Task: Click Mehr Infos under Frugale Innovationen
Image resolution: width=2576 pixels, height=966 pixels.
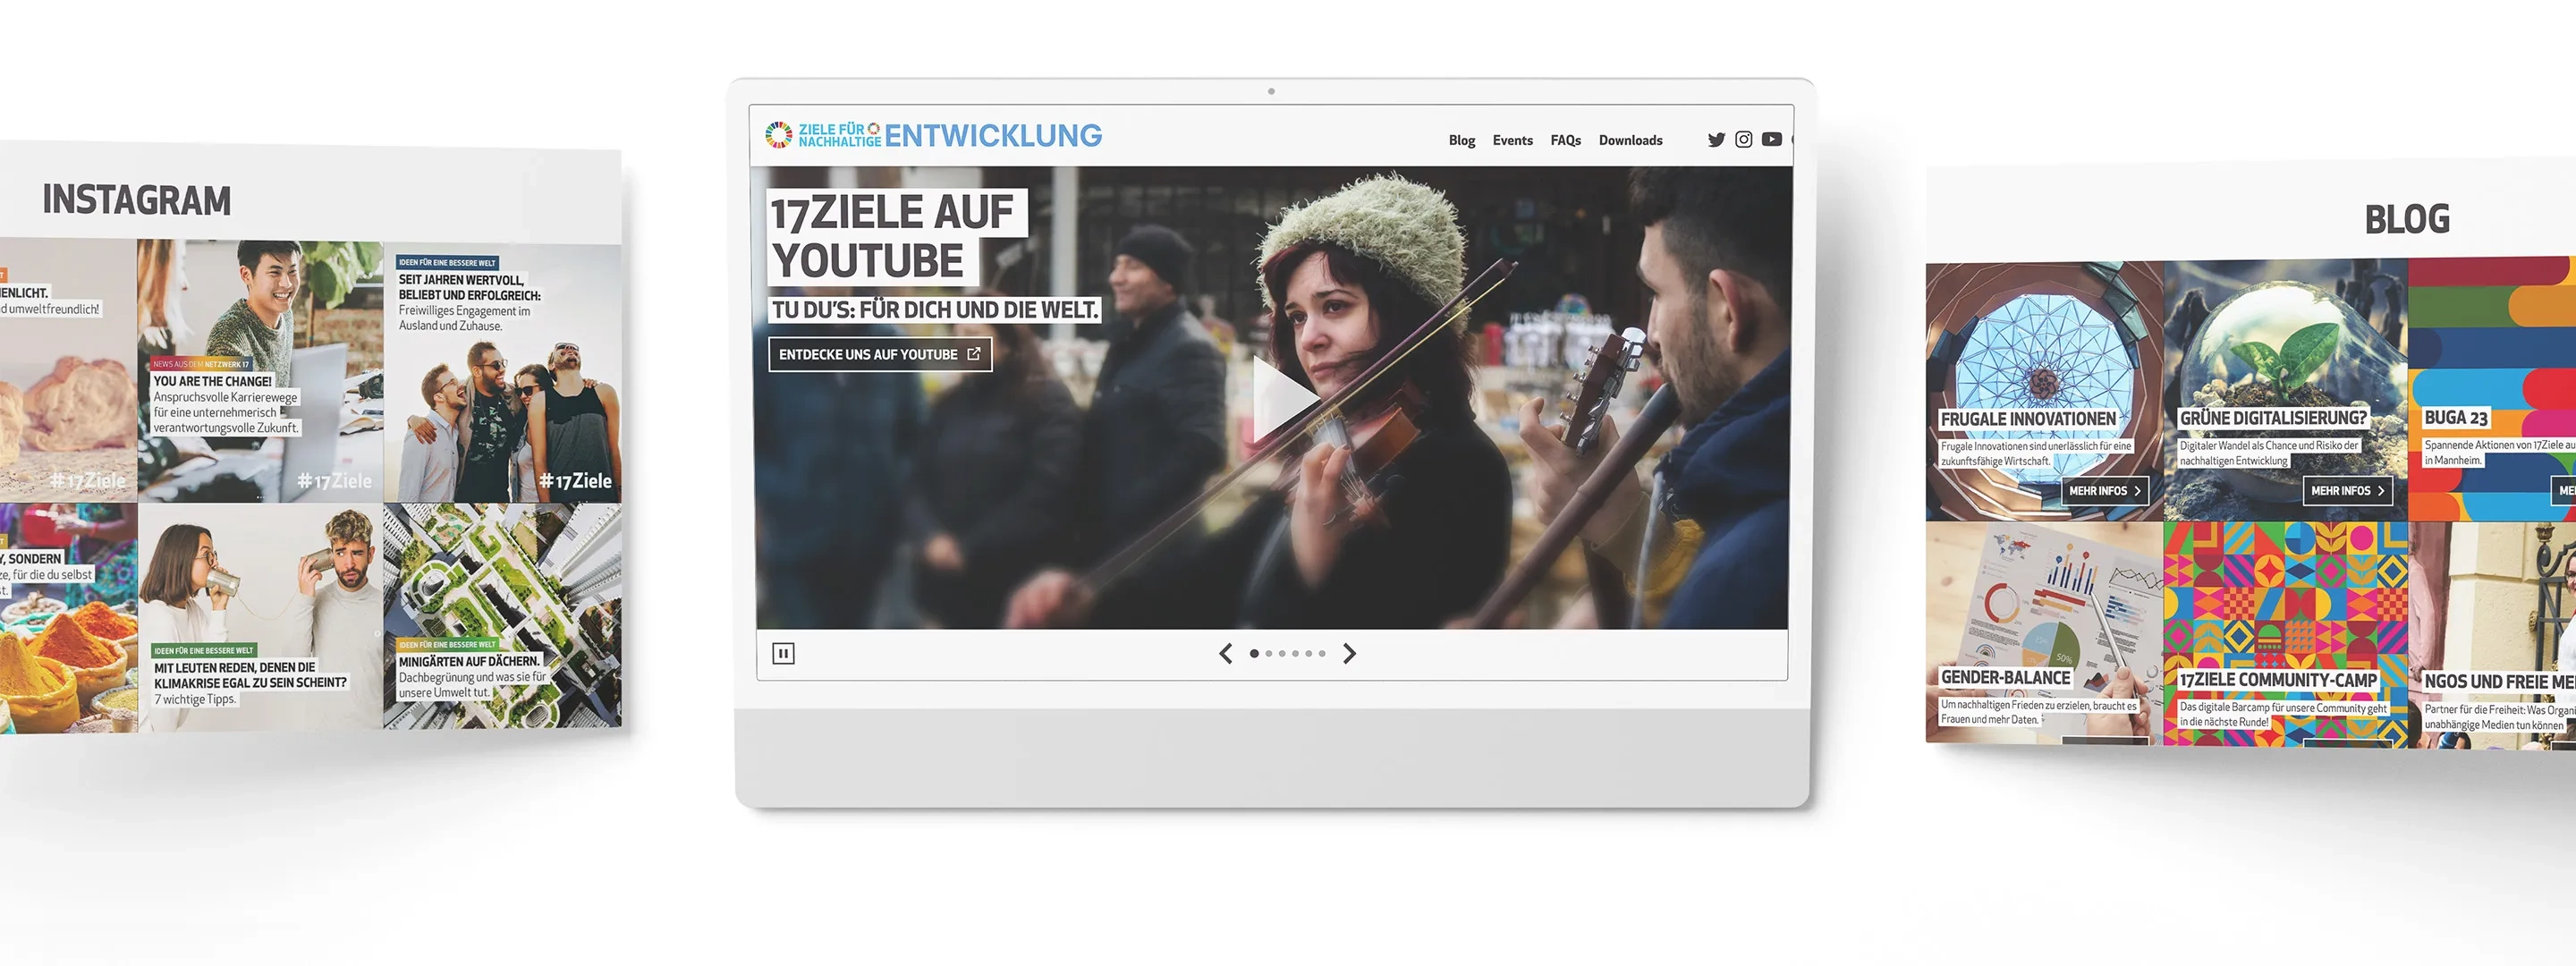Action: (2104, 491)
